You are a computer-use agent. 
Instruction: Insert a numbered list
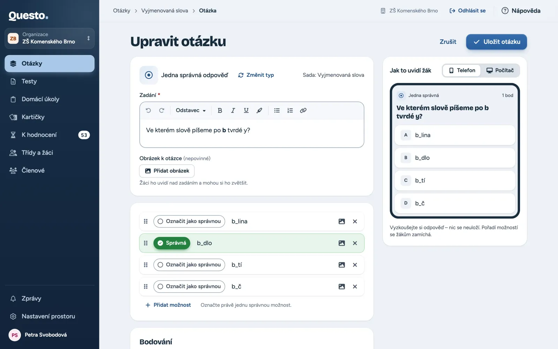(290, 110)
